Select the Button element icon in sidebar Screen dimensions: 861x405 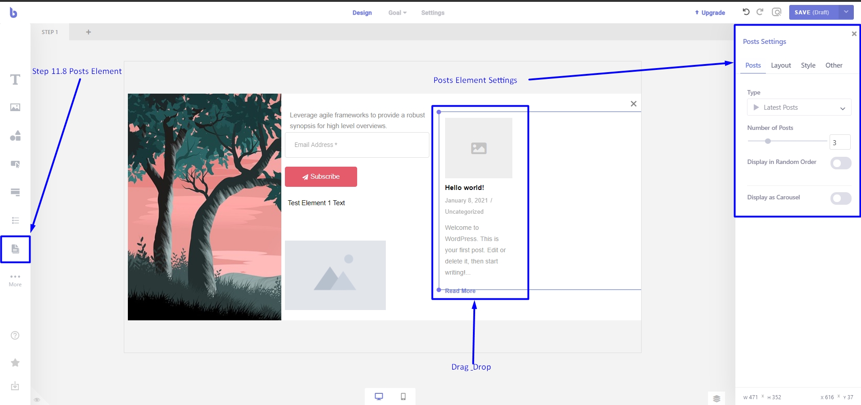click(15, 164)
